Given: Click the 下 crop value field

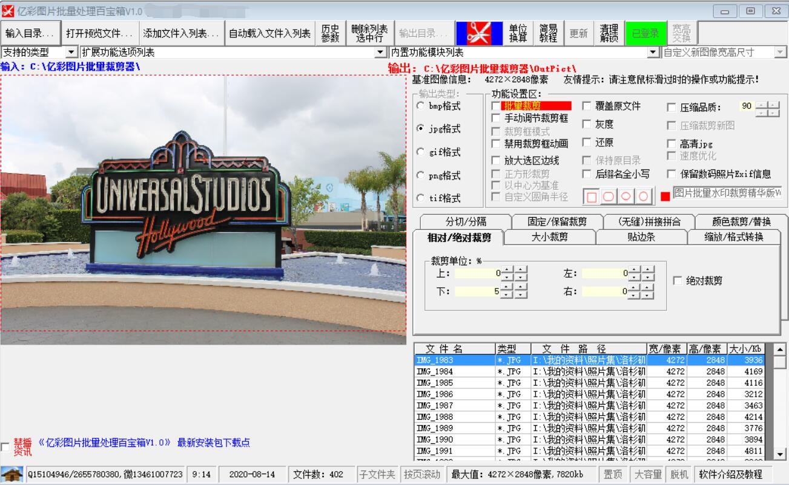Looking at the screenshot, I should pos(478,291).
